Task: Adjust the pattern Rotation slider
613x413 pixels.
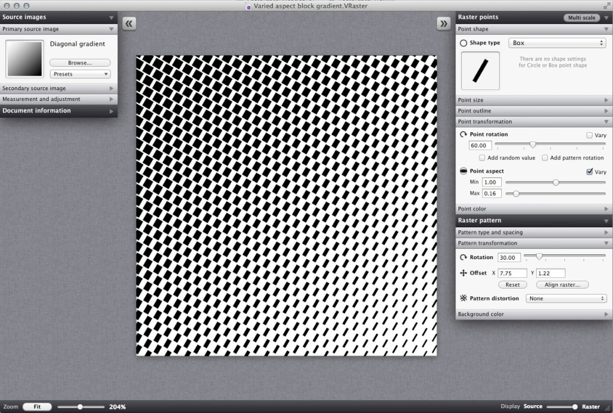Action: (x=539, y=256)
